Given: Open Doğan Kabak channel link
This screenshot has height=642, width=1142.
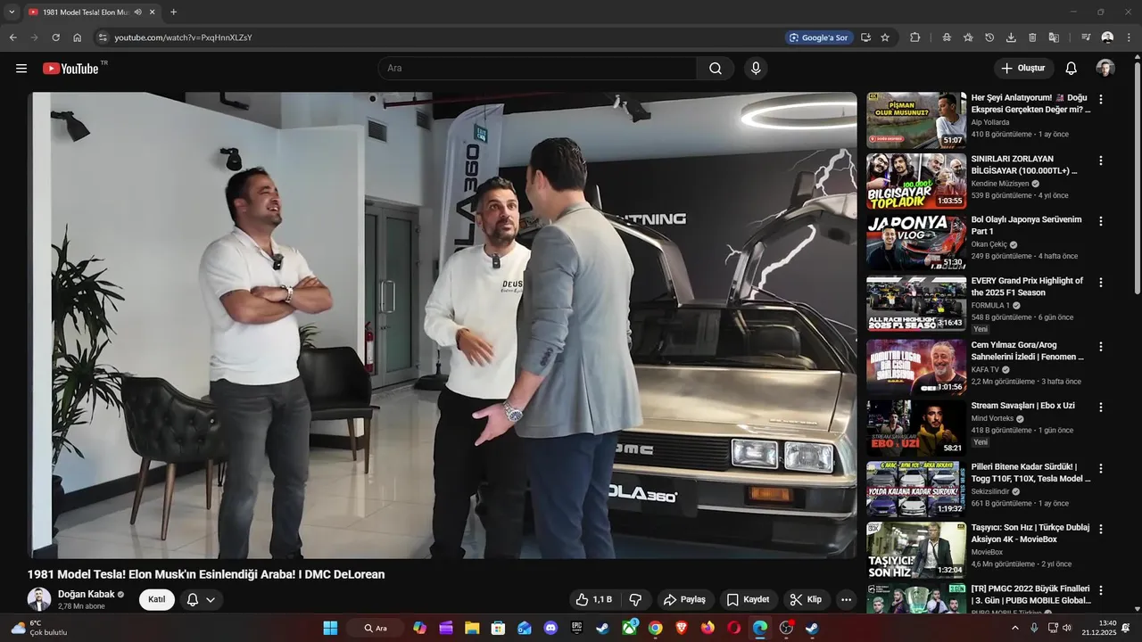Looking at the screenshot, I should coord(86,594).
